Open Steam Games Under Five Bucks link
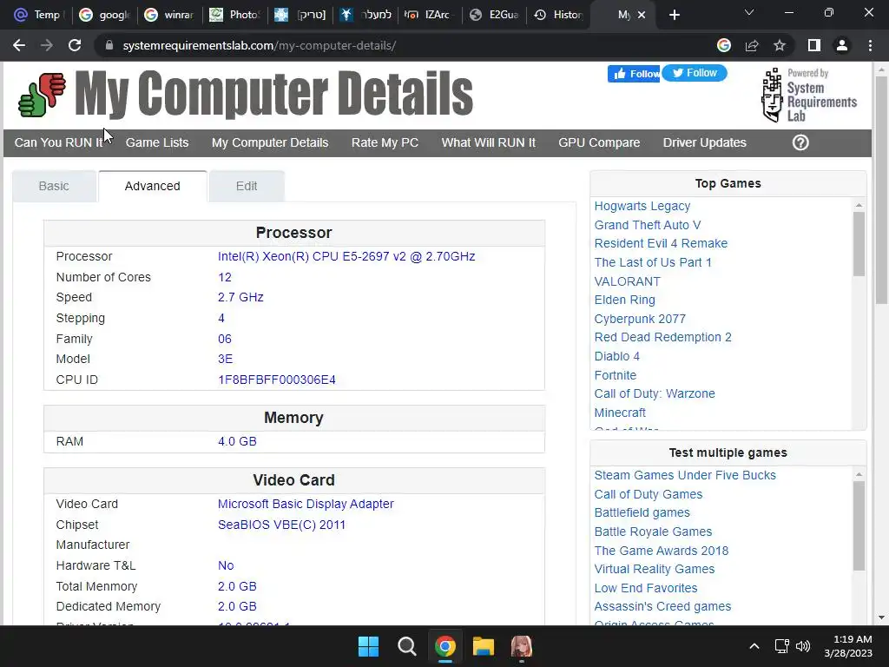This screenshot has width=889, height=667. point(685,475)
